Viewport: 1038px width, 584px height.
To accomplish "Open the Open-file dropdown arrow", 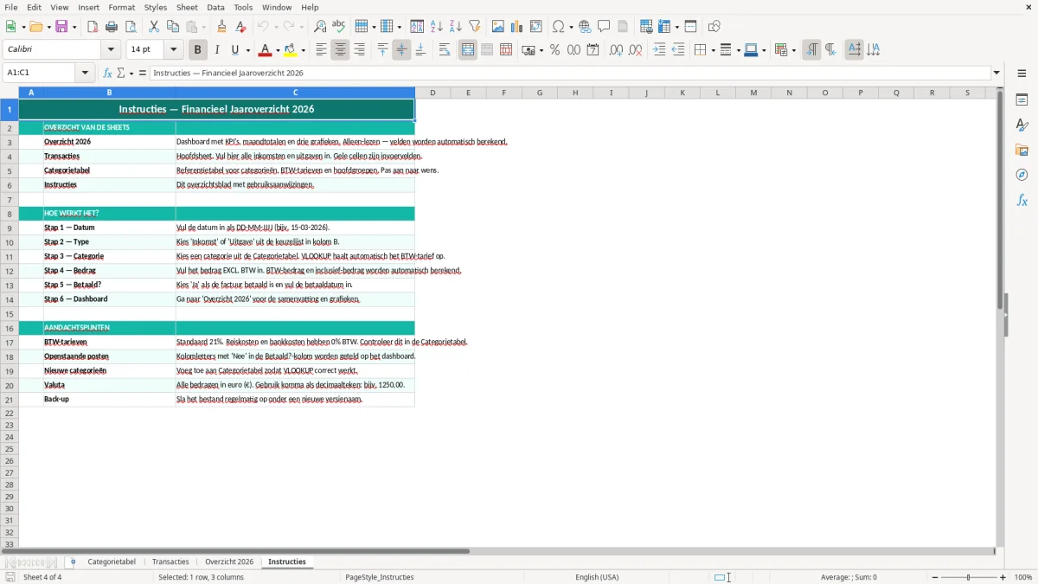I will coord(47,27).
